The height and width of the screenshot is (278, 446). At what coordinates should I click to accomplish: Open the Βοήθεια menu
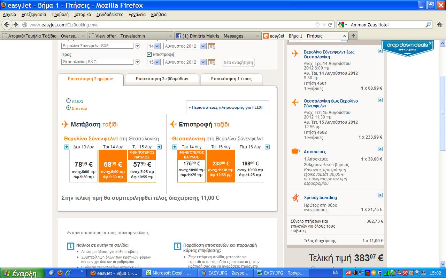click(x=159, y=15)
